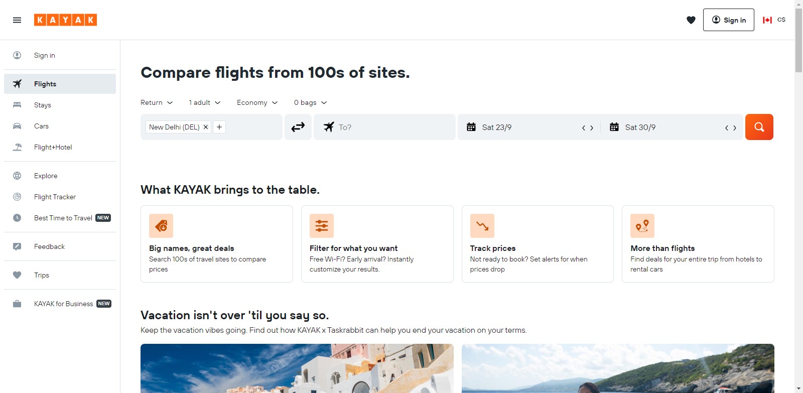Add another origin with plus button
Screen dimensions: 803x393
coord(219,127)
